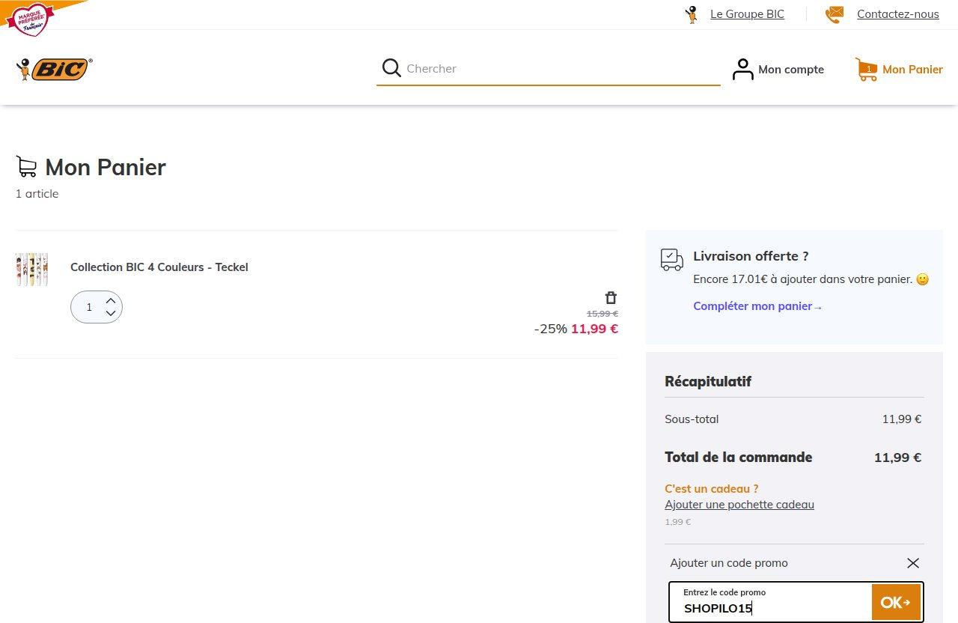Close the promo code section

point(913,563)
